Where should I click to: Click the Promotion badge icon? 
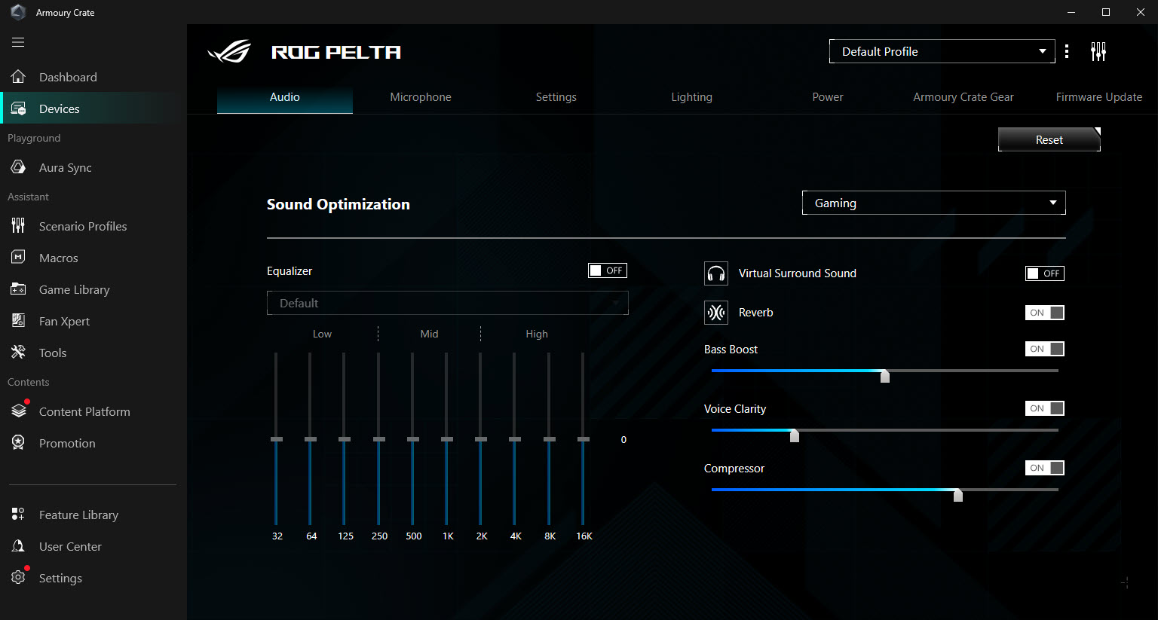pos(19,443)
